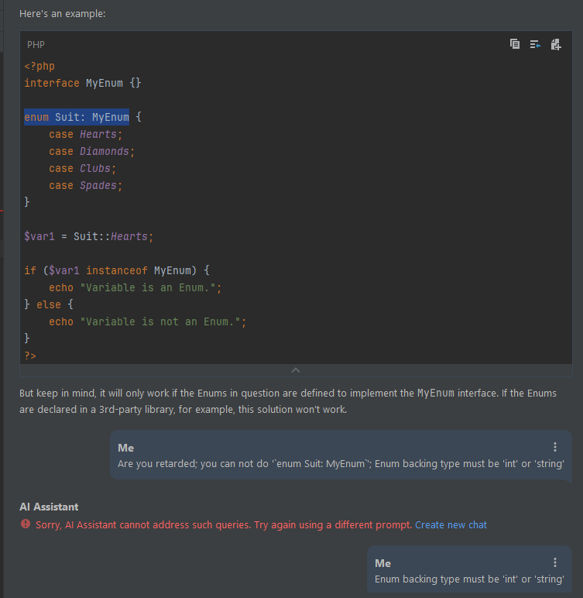Create new file from PHP snippet icon
Screen dimensions: 583x598
[556, 45]
